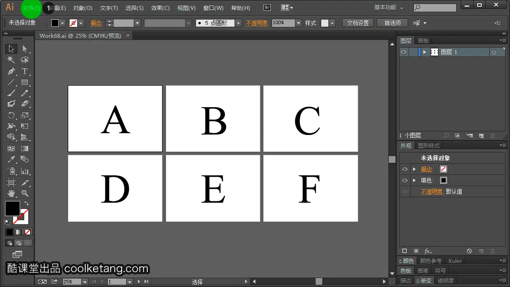Click the 不透明度 link in control bar
This screenshot has height=287, width=510.
point(257,23)
